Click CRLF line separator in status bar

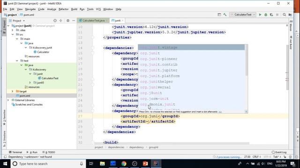tap(256, 157)
